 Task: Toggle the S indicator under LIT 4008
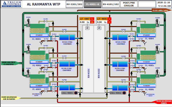pos(99,28)
